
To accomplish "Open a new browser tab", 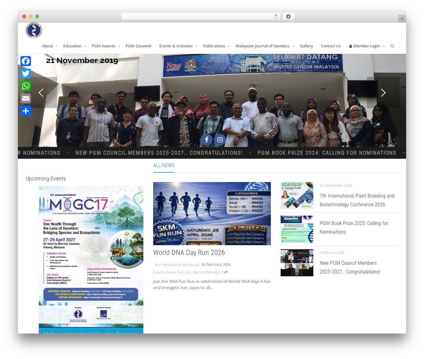I will [x=402, y=19].
